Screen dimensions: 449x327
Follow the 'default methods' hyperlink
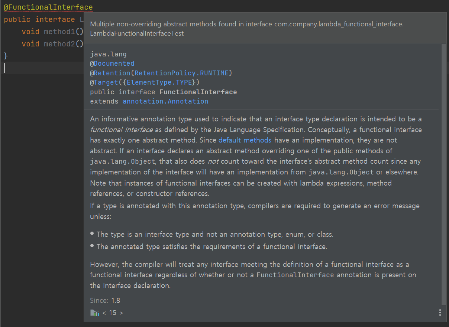click(x=245, y=140)
